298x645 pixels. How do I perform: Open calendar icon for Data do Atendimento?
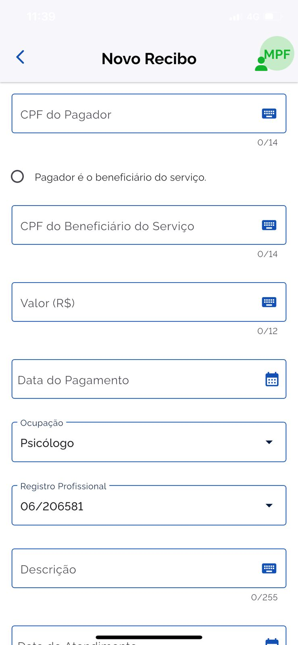pos(272,641)
